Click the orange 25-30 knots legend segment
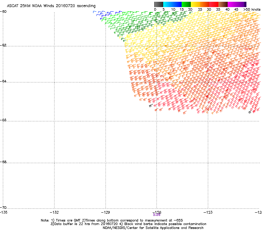Image resolution: width=262 pixels, height=230 pixels. [205, 4]
